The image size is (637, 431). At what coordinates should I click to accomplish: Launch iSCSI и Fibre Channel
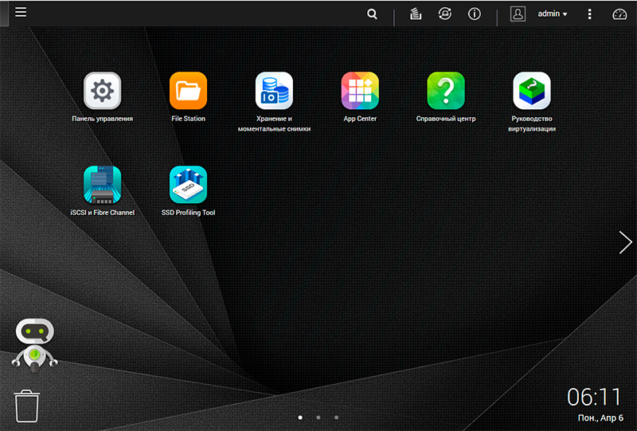coord(102,185)
